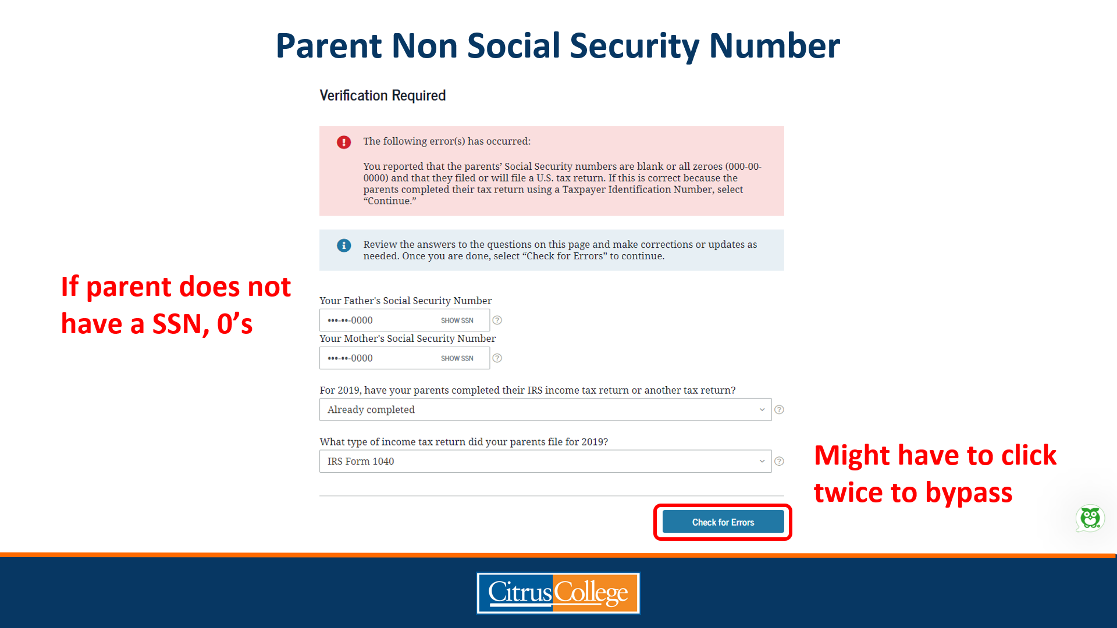Click the help icon next to Father's SSN

tap(498, 320)
